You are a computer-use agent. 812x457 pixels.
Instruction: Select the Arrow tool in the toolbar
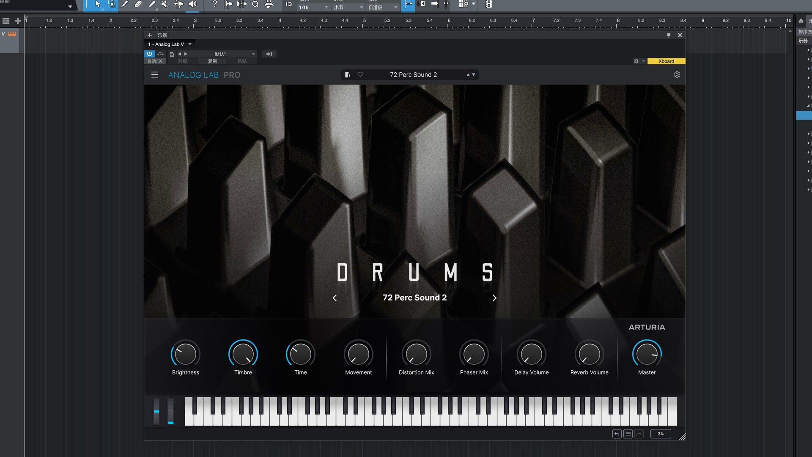[x=98, y=4]
